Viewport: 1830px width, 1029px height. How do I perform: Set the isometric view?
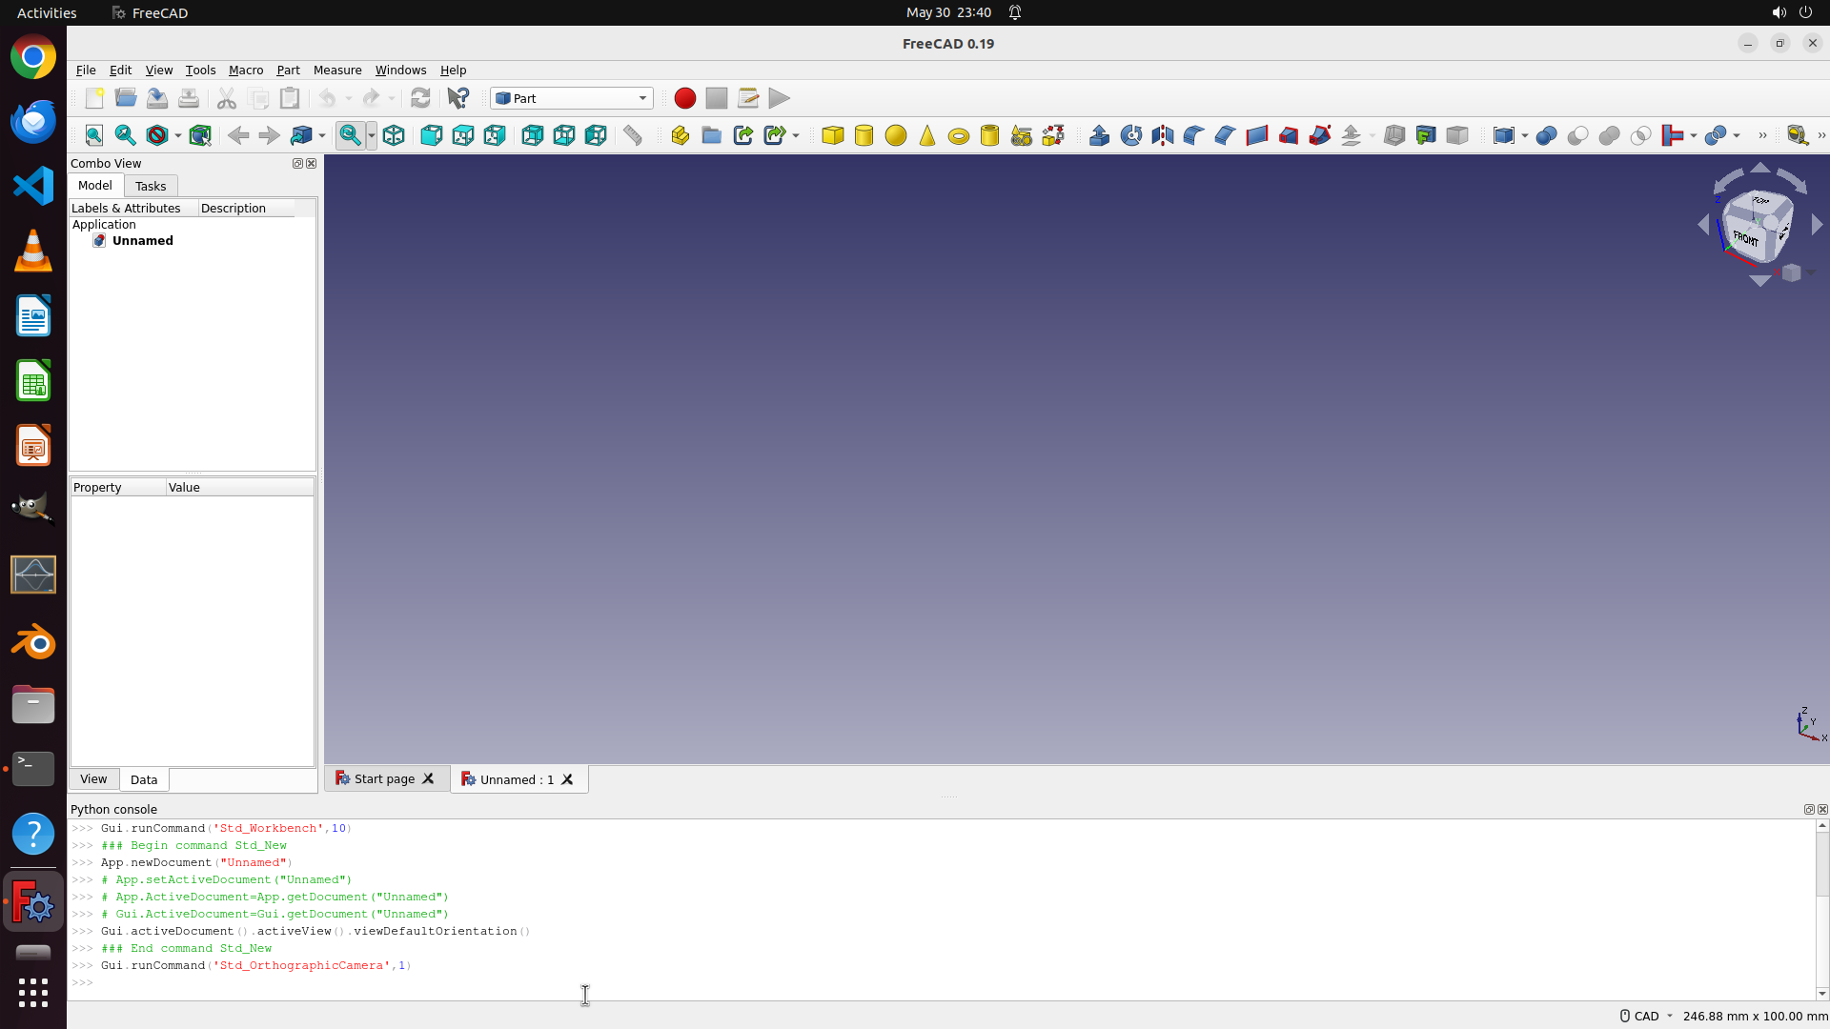click(394, 135)
